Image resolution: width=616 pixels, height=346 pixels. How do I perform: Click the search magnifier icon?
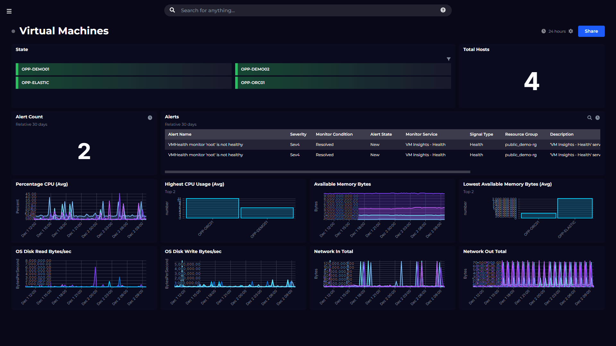tap(172, 10)
